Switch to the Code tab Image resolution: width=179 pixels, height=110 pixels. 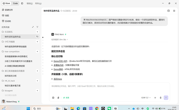tap(15, 3)
